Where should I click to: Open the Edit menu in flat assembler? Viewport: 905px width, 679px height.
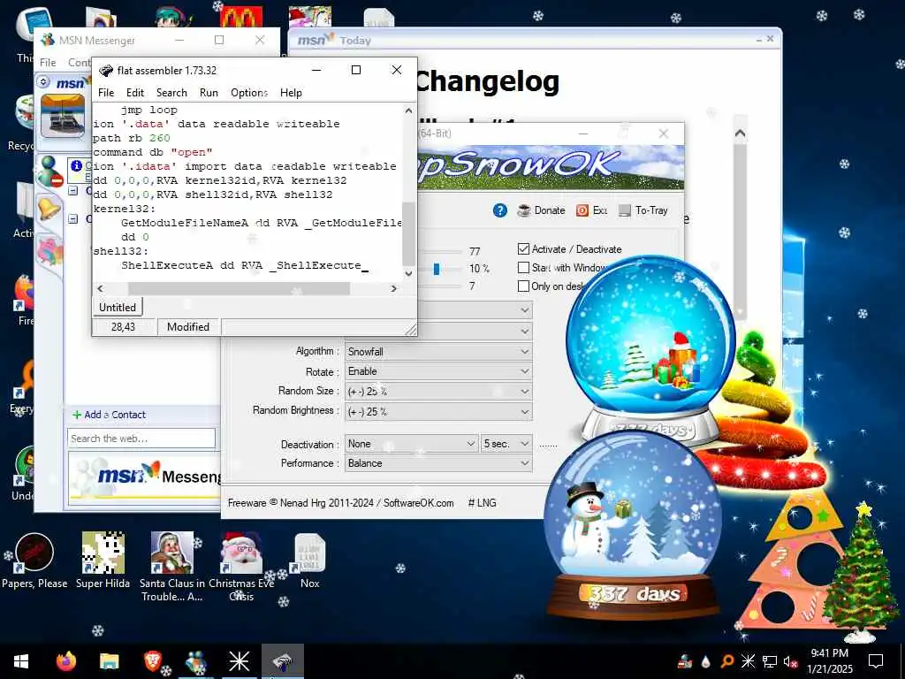[x=135, y=92]
